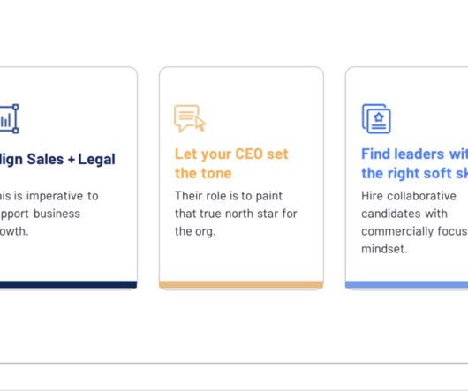Click the light blue bar under leaders card

[406, 284]
